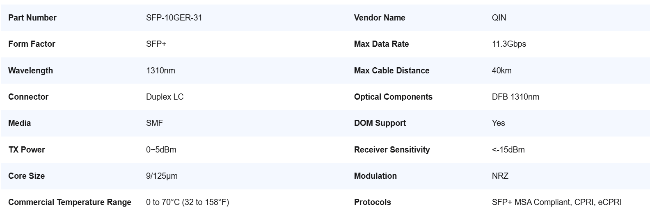Select the Receiver Sensitivity label
The height and width of the screenshot is (214, 650).
point(392,150)
